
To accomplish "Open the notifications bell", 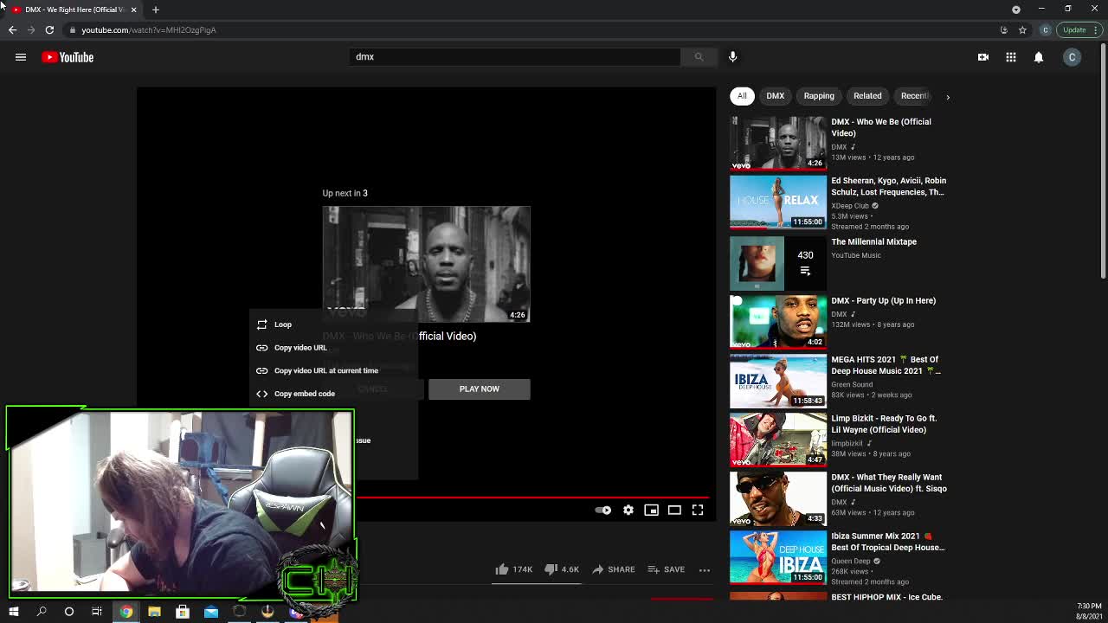I will click(1039, 57).
